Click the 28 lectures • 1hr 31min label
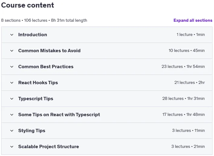 [x=184, y=98]
